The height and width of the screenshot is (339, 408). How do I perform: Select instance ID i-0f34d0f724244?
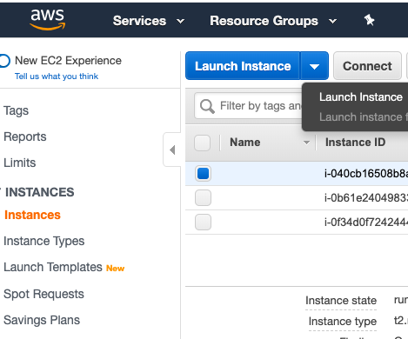366,223
